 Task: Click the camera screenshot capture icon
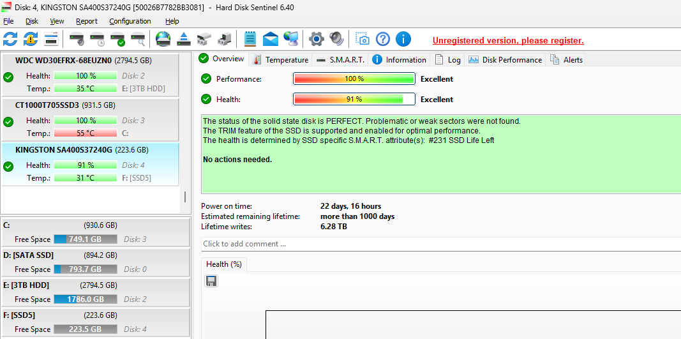pos(363,39)
